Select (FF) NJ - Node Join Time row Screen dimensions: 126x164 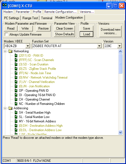coord(35,73)
